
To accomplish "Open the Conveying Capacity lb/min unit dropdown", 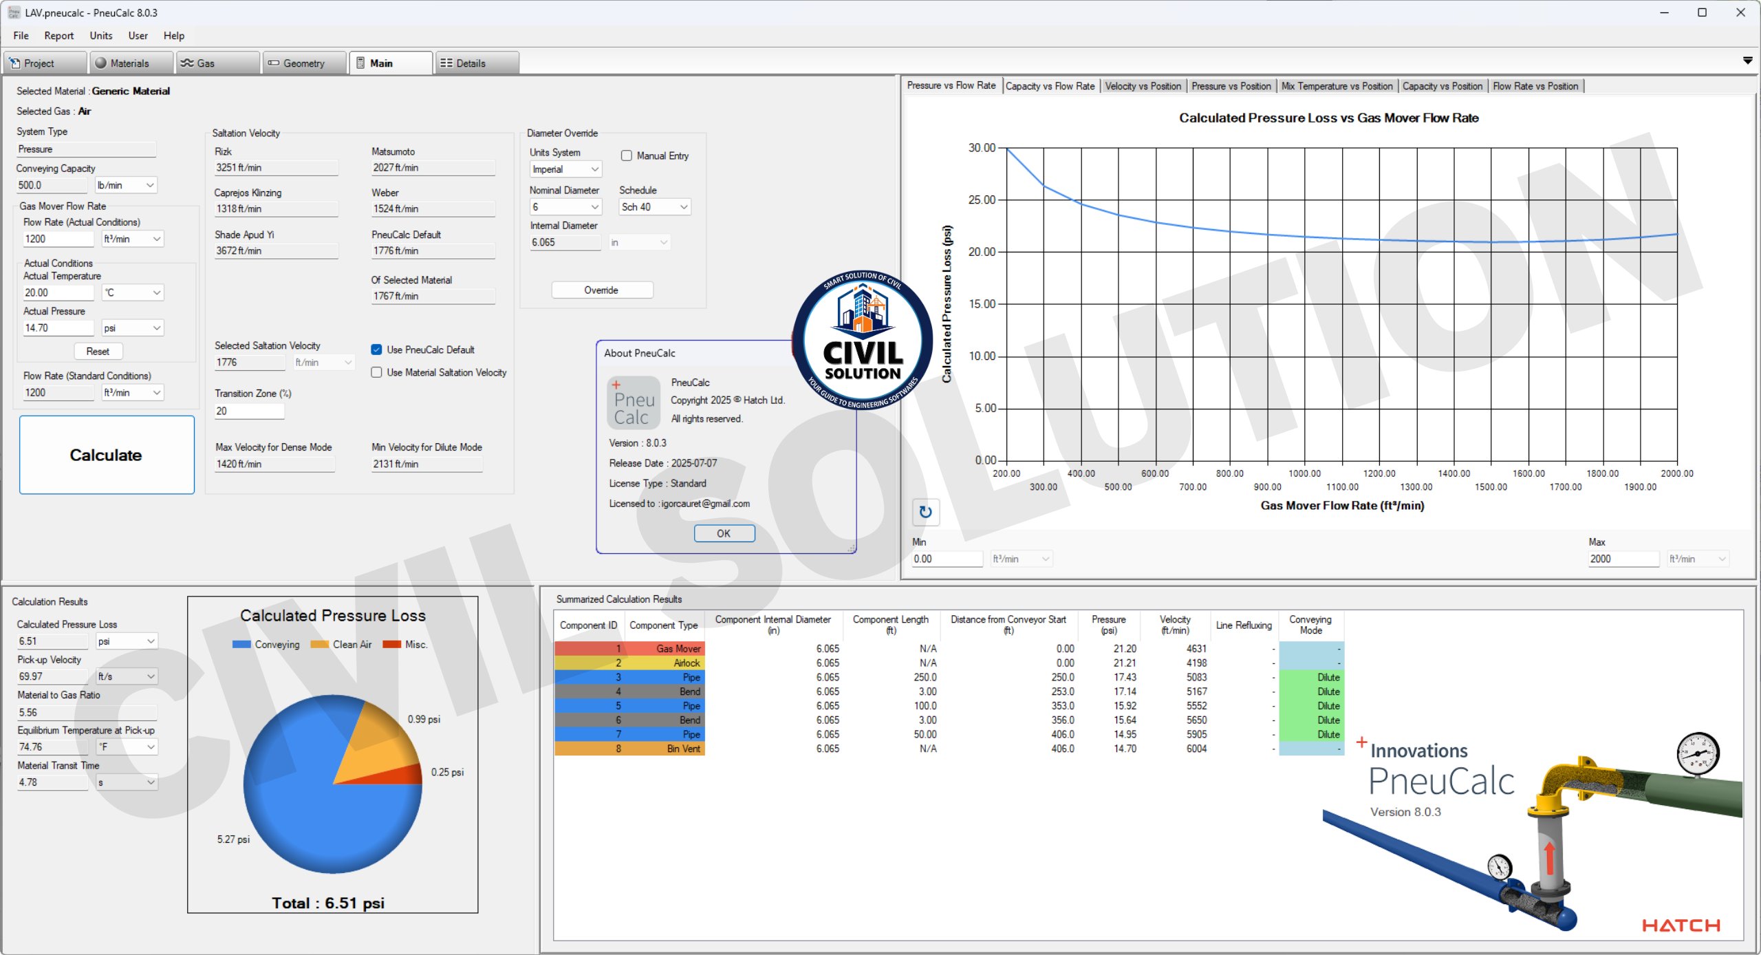I will pos(149,185).
